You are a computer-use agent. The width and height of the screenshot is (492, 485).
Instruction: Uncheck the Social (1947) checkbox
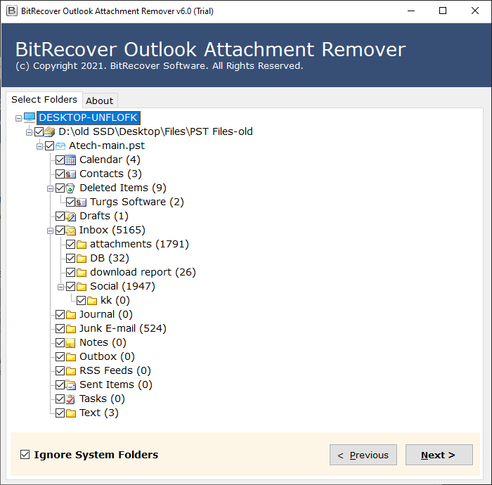70,286
